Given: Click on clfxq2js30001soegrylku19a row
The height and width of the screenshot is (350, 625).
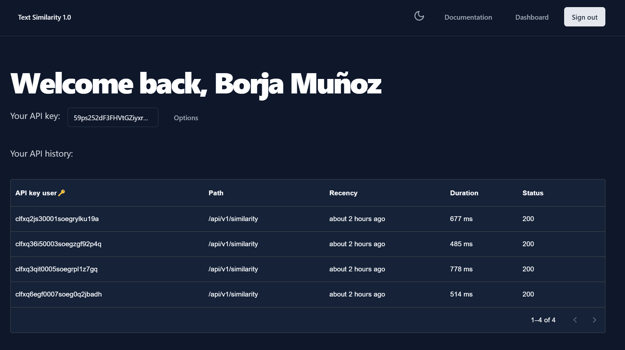Looking at the screenshot, I should tap(308, 219).
